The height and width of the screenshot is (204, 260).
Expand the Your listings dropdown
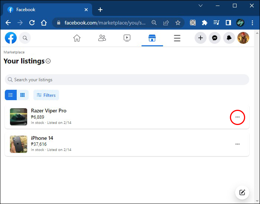[x=48, y=61]
